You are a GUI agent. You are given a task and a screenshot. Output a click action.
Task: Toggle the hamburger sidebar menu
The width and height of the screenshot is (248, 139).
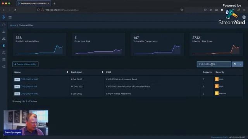click(10, 17)
